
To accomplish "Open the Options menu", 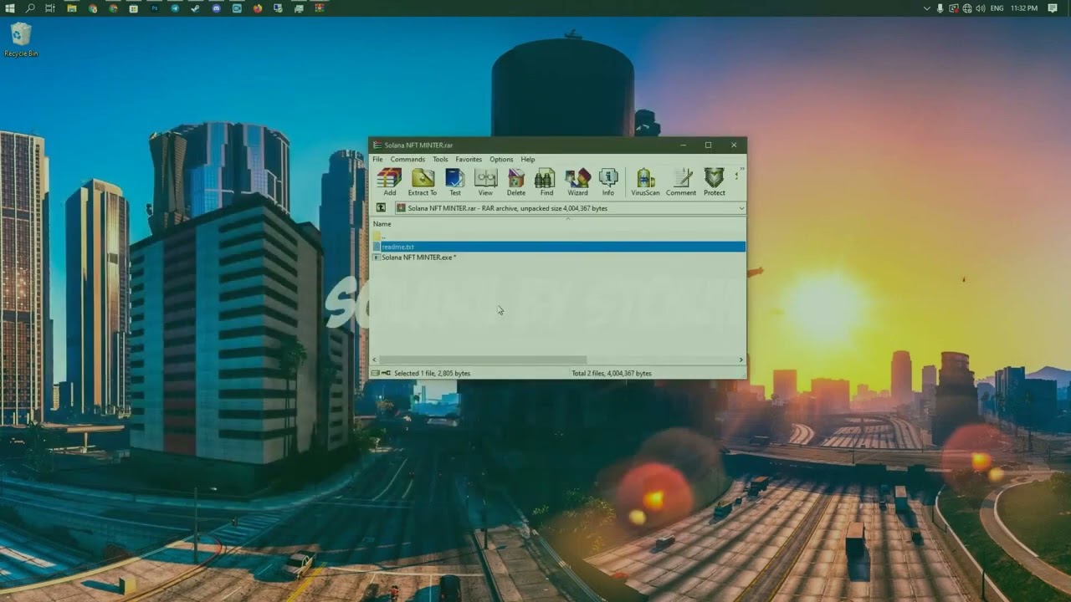I will 501,159.
